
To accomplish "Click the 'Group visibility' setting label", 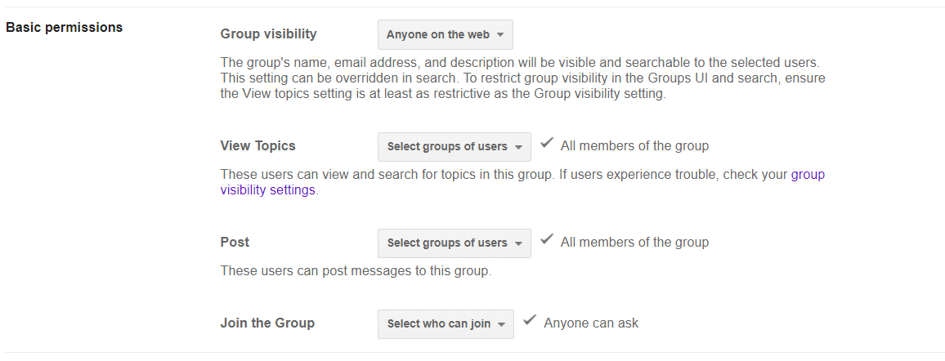I will pyautogui.click(x=268, y=34).
